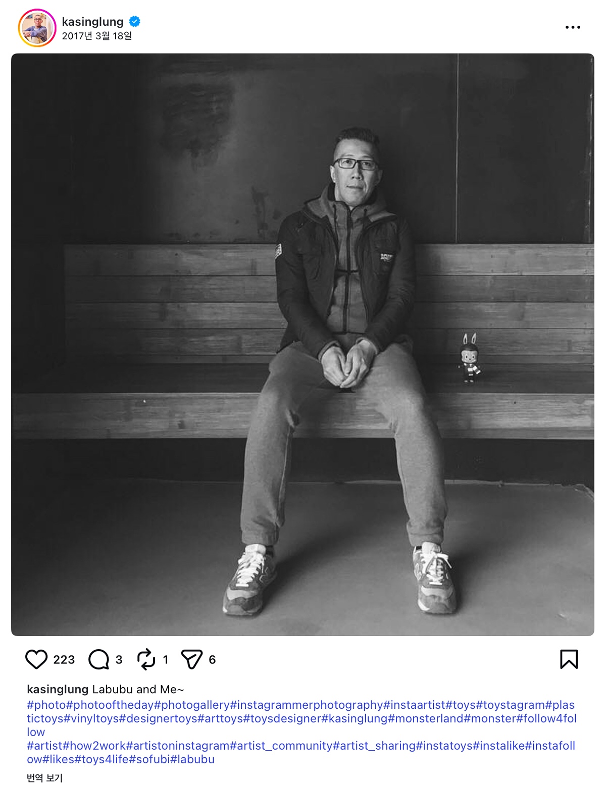The image size is (606, 787).
Task: Click the post date 2017년 3월 18일
Action: 96,36
